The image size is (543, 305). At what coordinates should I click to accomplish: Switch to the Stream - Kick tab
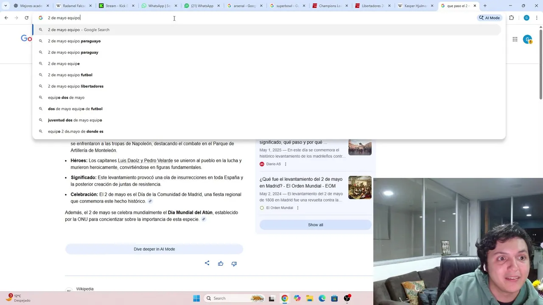[x=117, y=6]
